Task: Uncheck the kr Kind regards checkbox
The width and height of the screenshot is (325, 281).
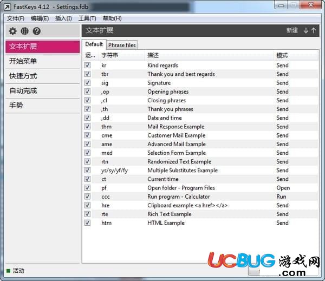Action: (x=87, y=66)
